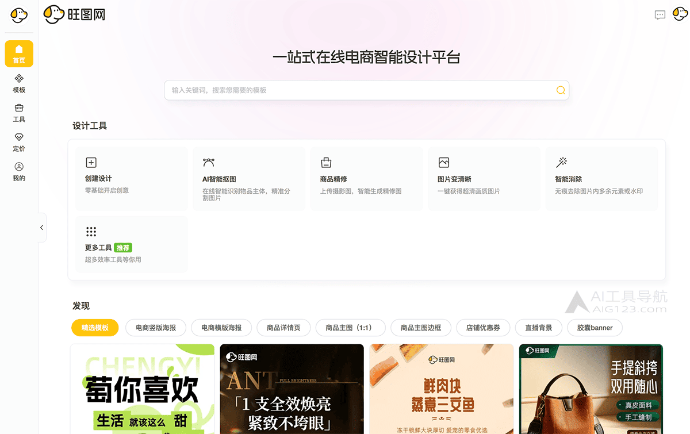
Task: Click the 上传摄影图，智能生成精修图 description
Action: click(x=361, y=191)
